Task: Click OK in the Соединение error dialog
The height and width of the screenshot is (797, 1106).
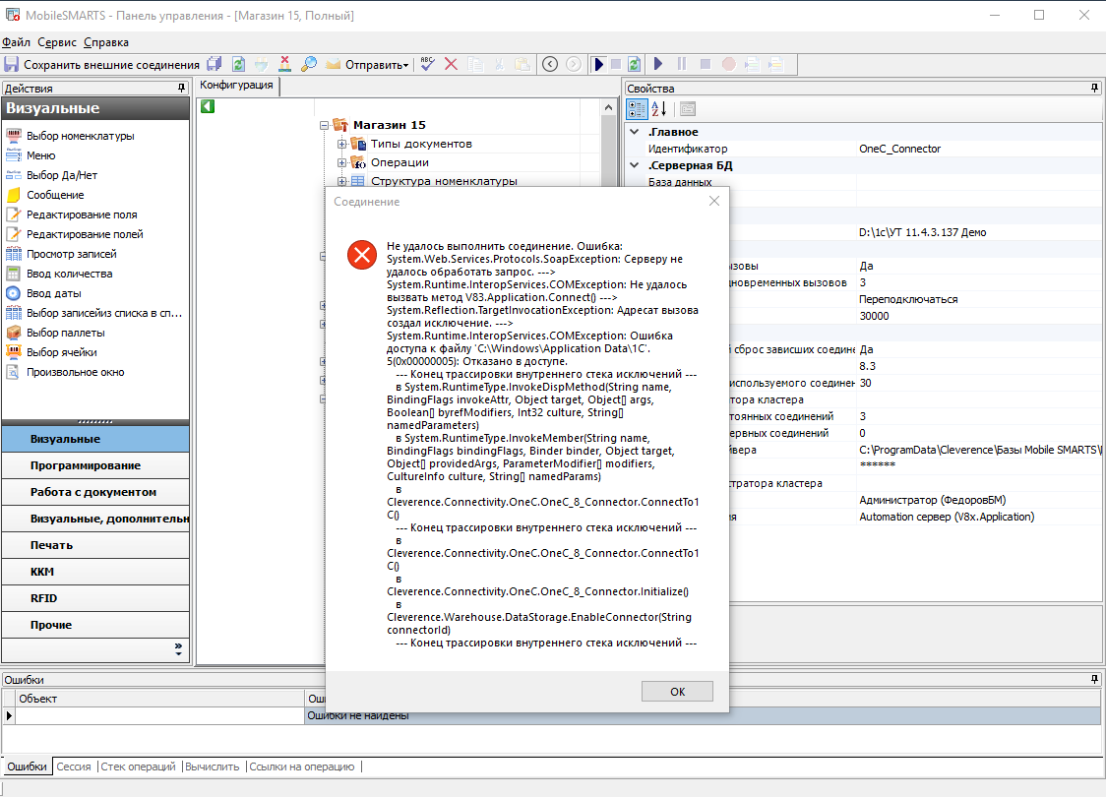Action: [x=677, y=692]
